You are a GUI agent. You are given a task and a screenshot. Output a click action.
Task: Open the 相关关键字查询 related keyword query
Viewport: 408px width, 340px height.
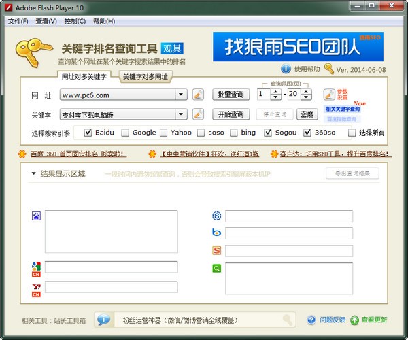[343, 109]
